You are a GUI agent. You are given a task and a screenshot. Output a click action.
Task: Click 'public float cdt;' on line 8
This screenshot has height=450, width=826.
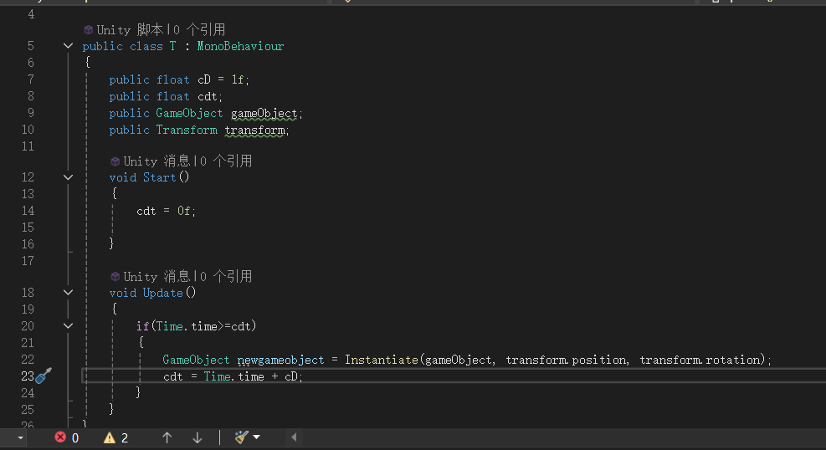point(166,96)
